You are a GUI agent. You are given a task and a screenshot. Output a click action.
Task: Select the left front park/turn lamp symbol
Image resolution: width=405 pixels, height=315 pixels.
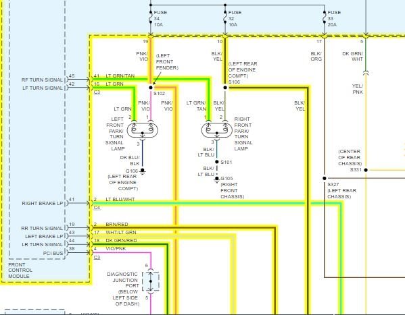[x=142, y=130]
